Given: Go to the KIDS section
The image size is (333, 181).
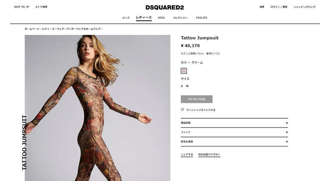Looking at the screenshot, I should coord(162,18).
